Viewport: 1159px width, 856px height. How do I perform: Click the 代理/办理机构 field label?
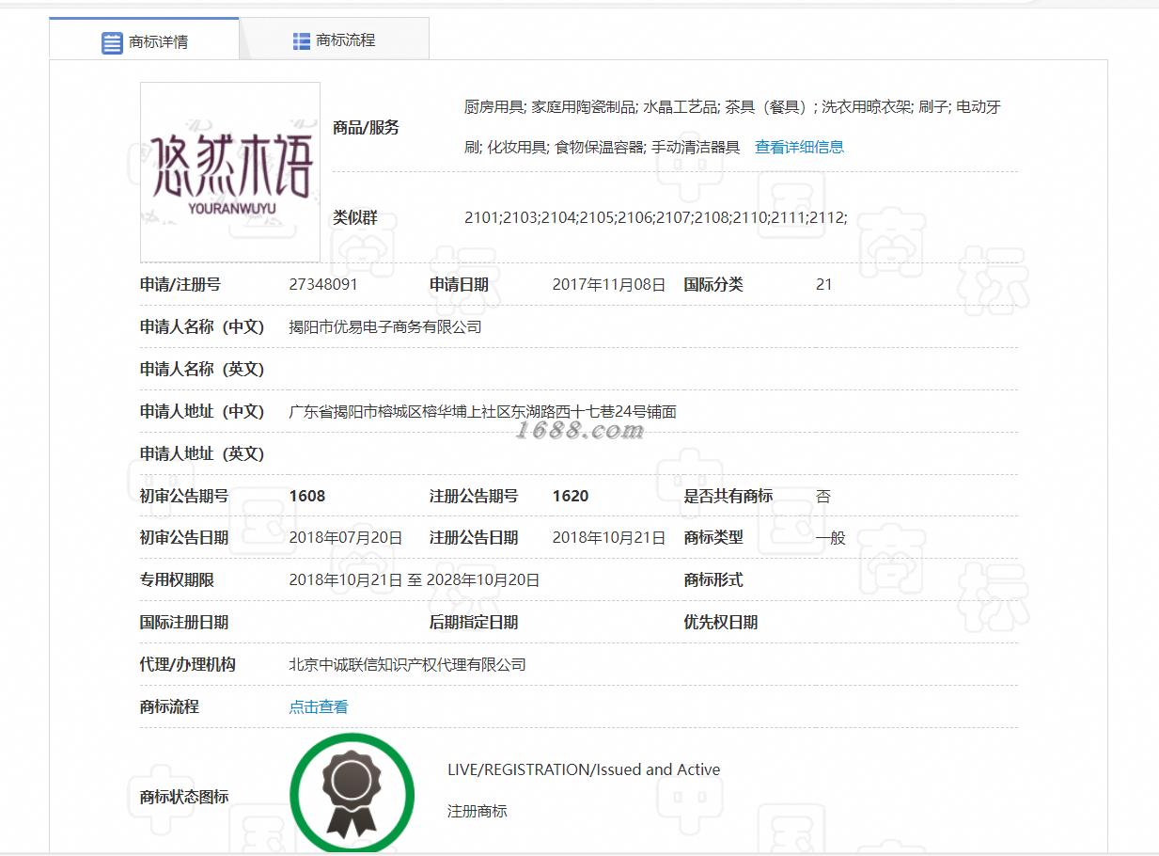click(188, 664)
